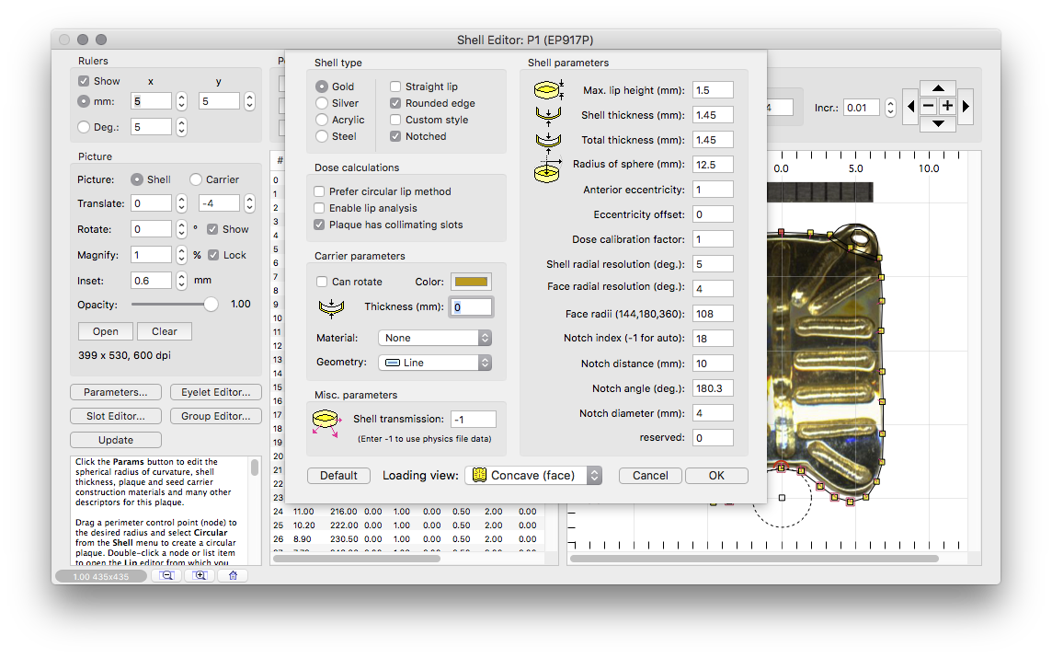Image resolution: width=1052 pixels, height=658 pixels.
Task: Click the Magnify value stepper
Action: tap(181, 255)
